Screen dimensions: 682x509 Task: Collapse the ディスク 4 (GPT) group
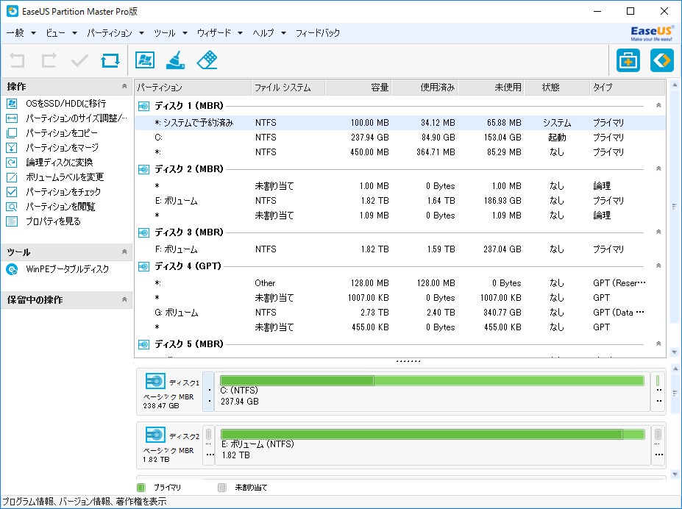click(x=658, y=266)
